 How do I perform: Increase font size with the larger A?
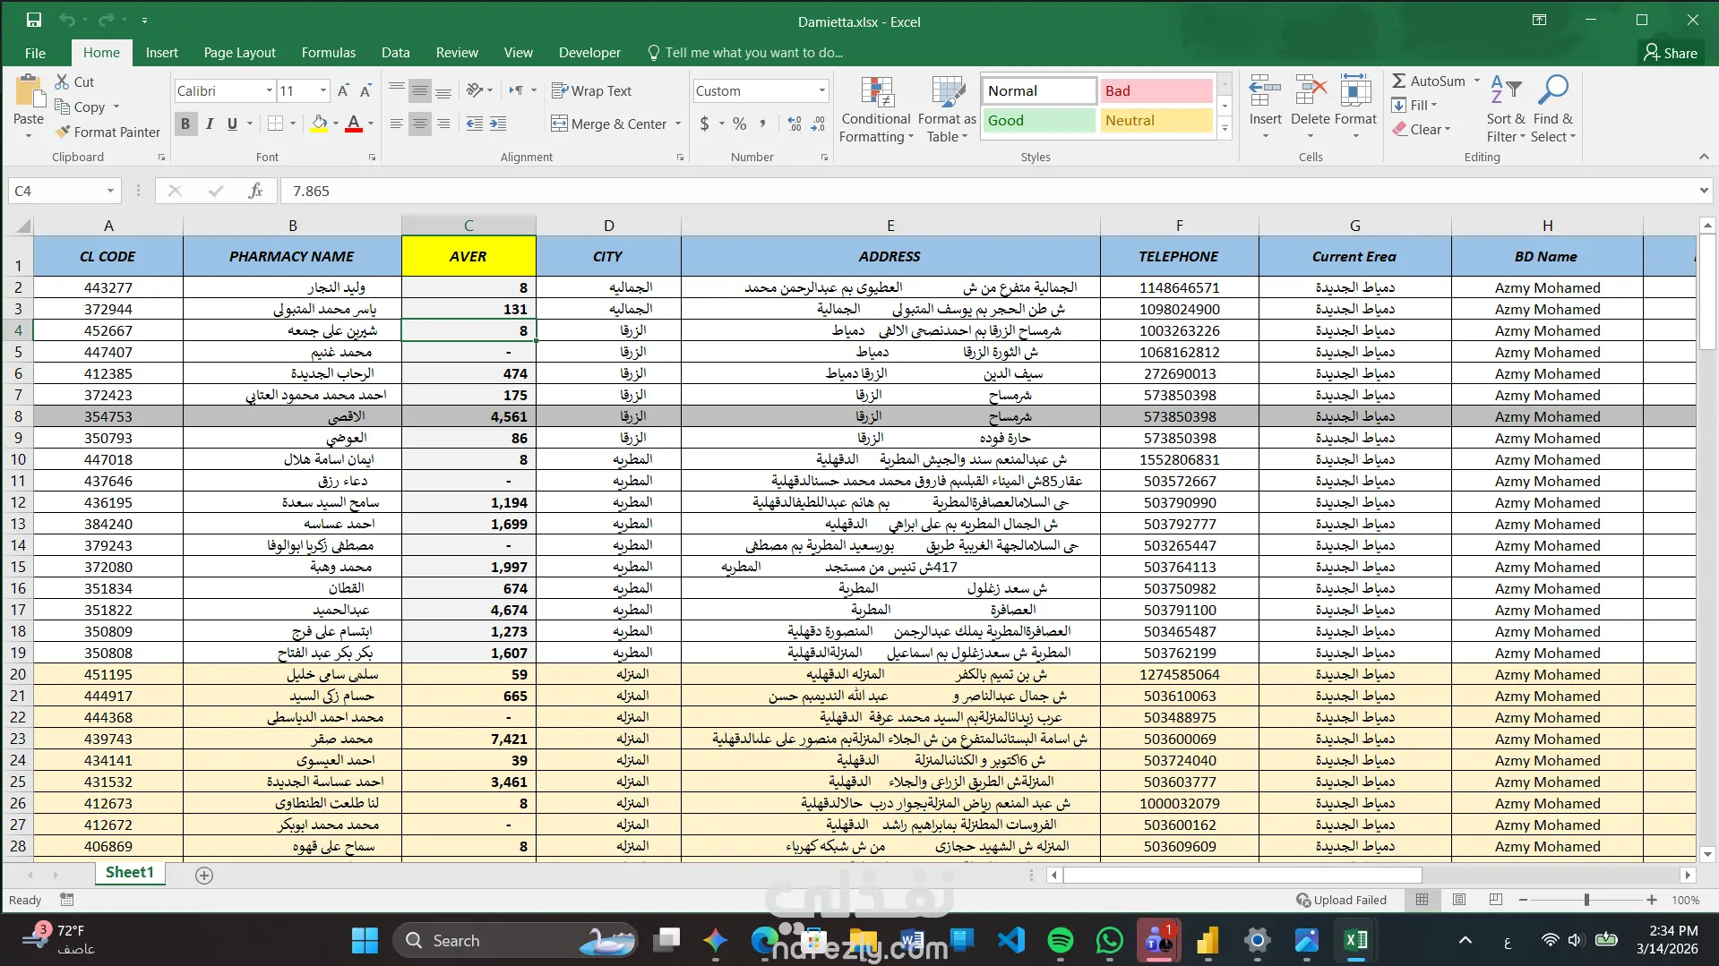pyautogui.click(x=343, y=90)
